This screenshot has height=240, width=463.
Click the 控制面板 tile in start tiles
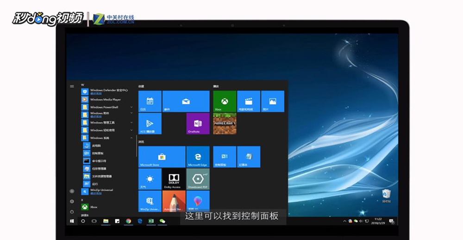pos(225,156)
